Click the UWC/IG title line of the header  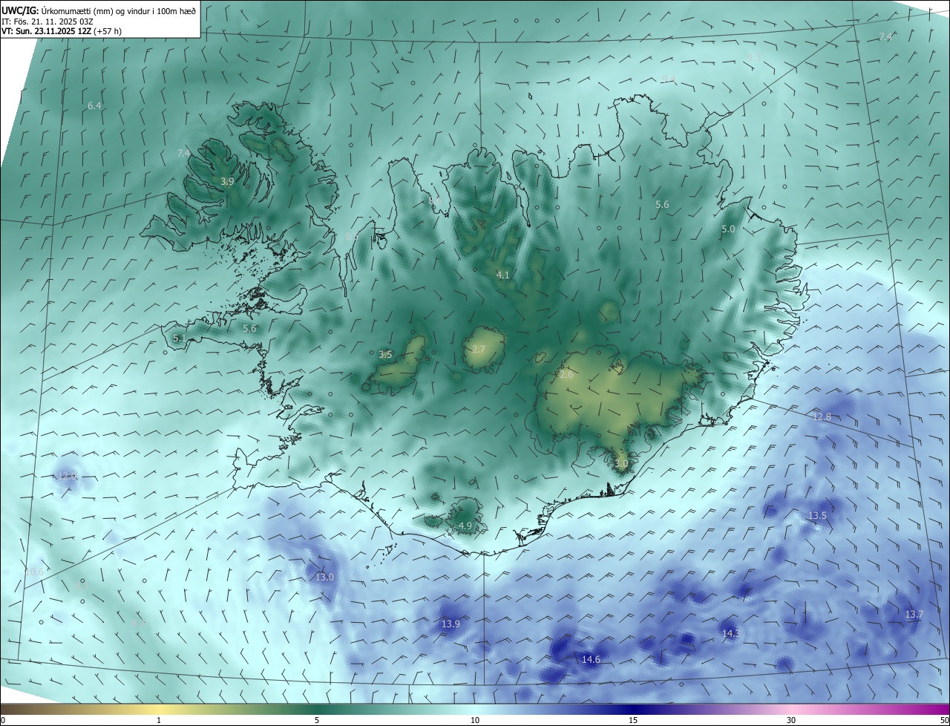click(99, 10)
